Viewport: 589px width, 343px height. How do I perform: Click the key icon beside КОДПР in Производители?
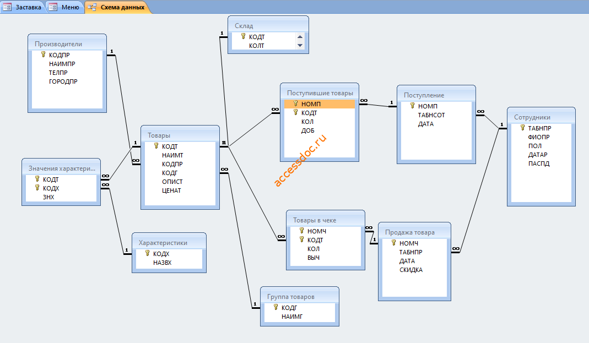point(43,55)
